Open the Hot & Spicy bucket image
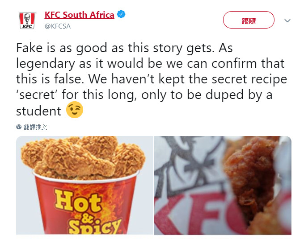Screen dimensions: 308x239 coord(84,185)
